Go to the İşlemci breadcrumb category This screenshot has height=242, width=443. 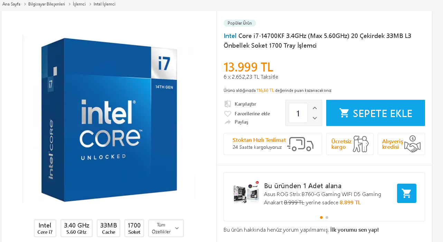tap(79, 4)
